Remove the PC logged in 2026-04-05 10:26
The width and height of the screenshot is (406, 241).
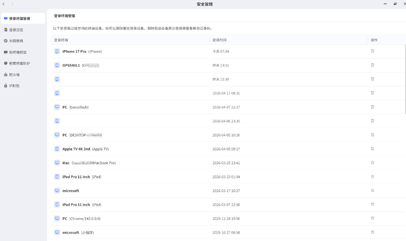tap(372, 134)
